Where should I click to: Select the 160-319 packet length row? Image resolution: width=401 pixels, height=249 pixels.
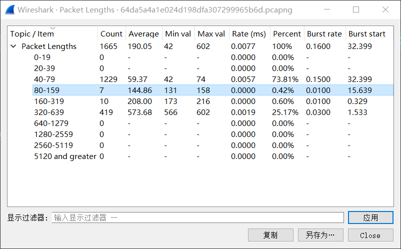(x=213, y=101)
